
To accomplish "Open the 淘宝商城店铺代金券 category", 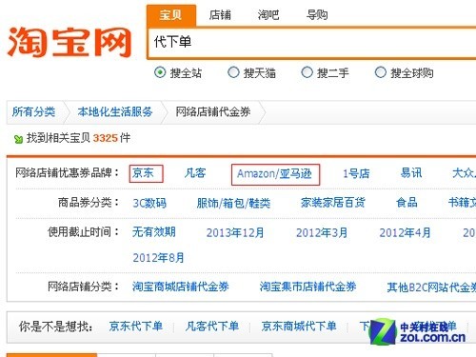I will [x=181, y=287].
